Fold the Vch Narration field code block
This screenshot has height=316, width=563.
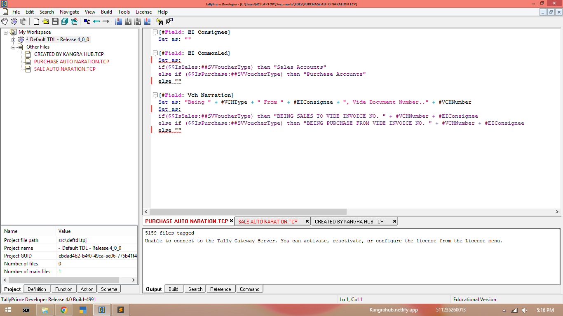(x=155, y=95)
